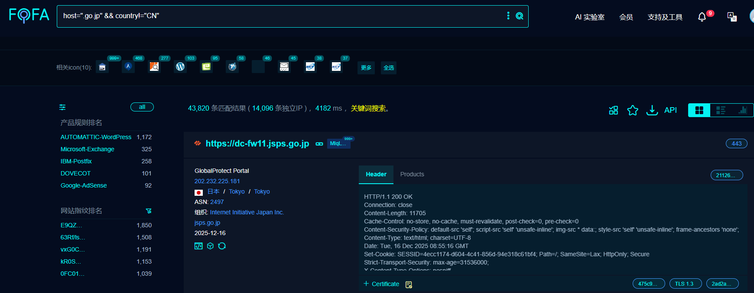Bookmark this query with the star icon
Viewport: 754px width, 293px height.
click(x=633, y=110)
